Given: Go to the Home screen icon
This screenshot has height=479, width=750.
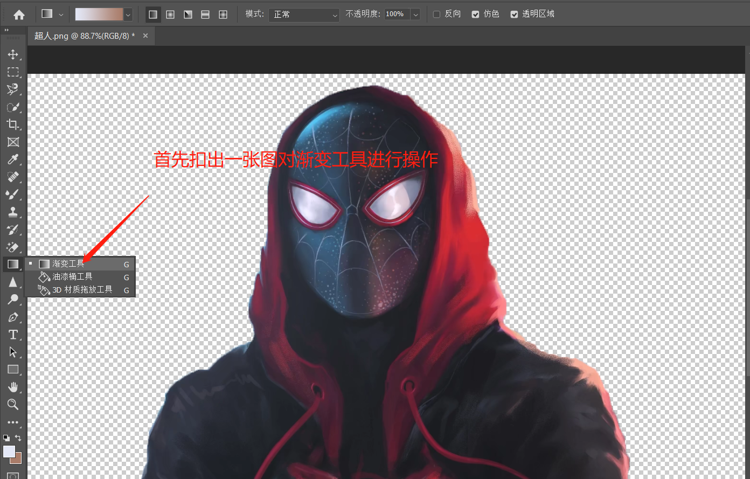Looking at the screenshot, I should 19,15.
